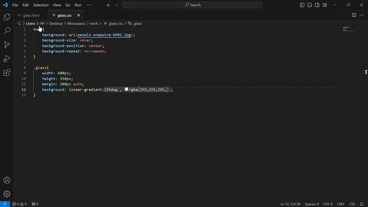This screenshot has height=207, width=368.
Task: Open the white rgba color swatch picker
Action: (x=126, y=90)
